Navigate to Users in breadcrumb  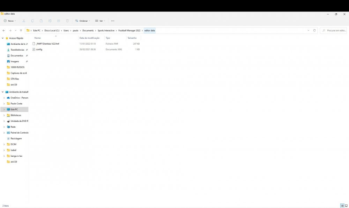[x=66, y=30]
